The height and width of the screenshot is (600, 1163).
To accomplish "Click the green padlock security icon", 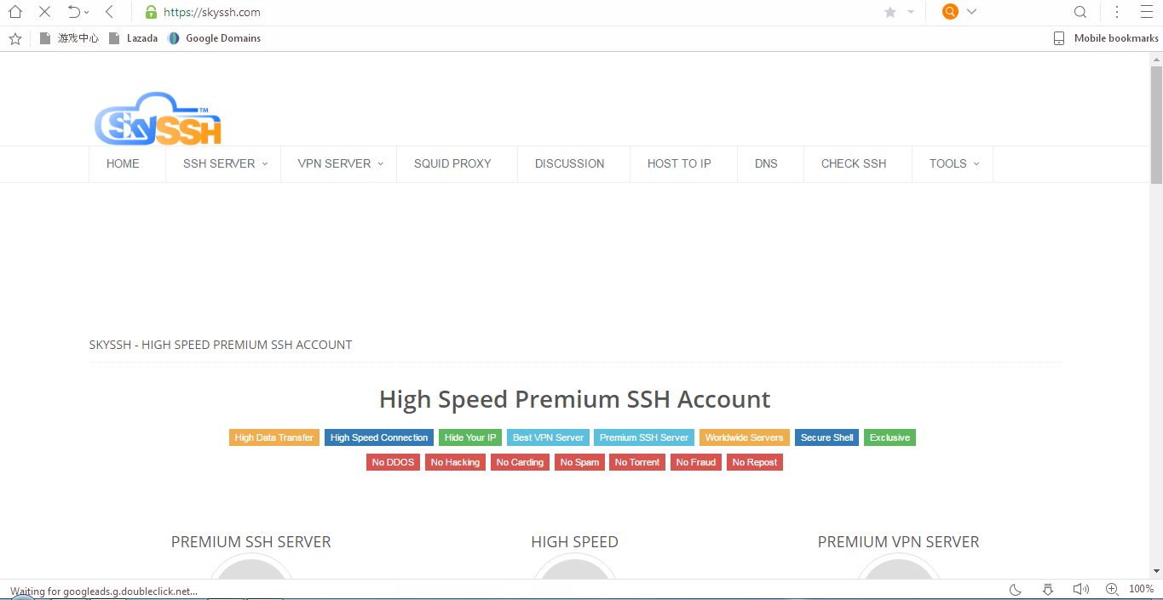I will tap(151, 12).
